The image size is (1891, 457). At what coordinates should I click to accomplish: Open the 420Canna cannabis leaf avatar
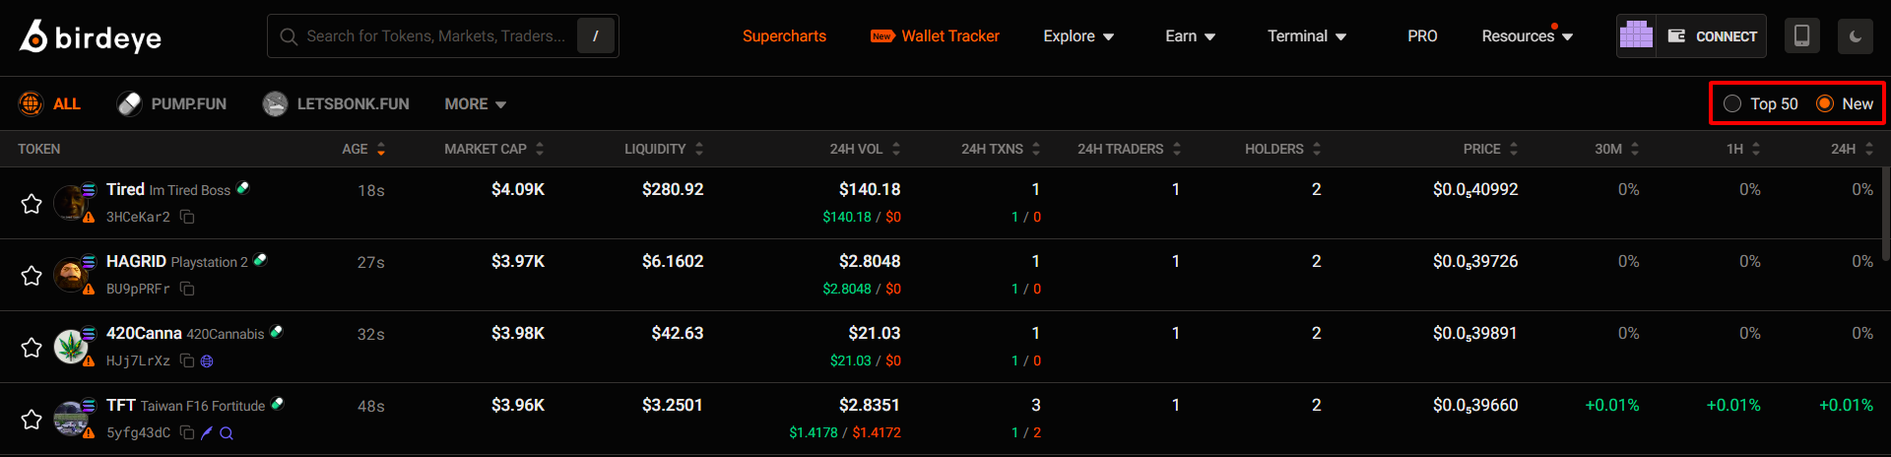(x=70, y=347)
